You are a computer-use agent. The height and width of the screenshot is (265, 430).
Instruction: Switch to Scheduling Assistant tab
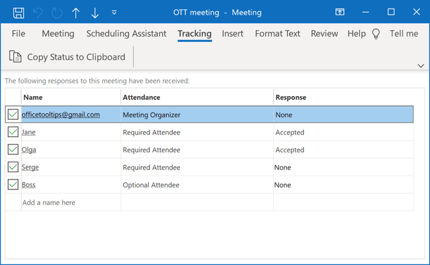click(126, 34)
